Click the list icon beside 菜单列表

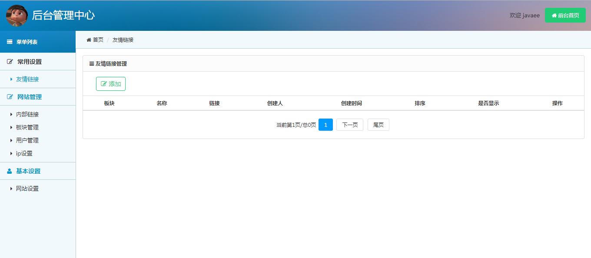pyautogui.click(x=10, y=42)
